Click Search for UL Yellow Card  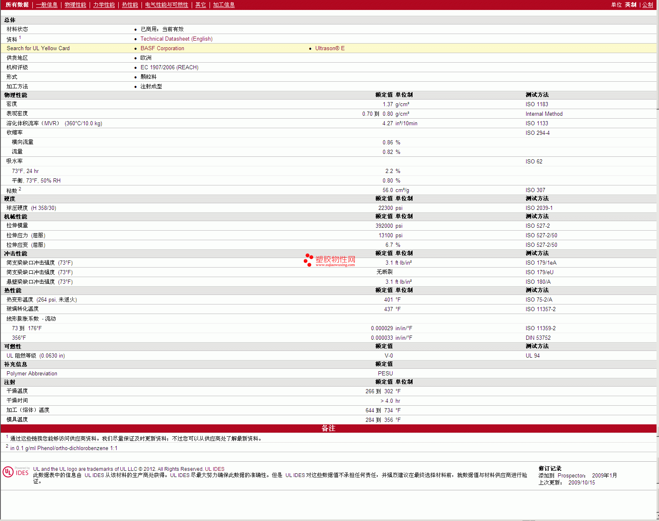point(38,49)
